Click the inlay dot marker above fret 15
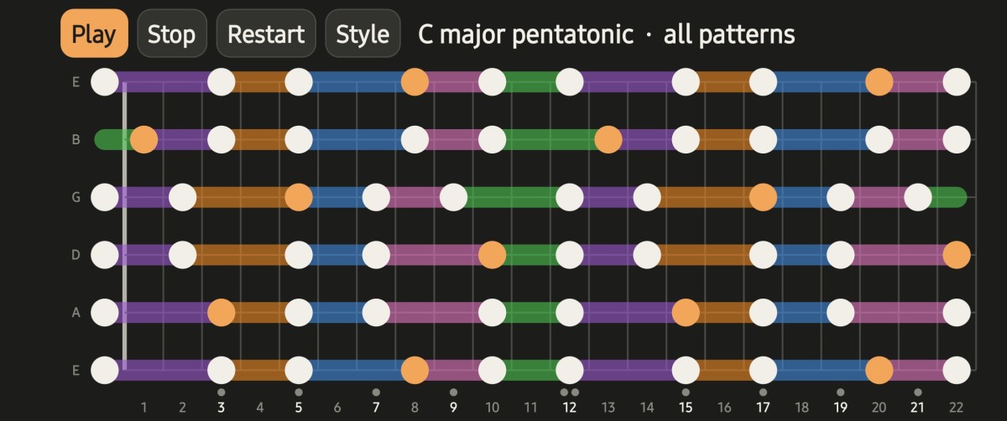The height and width of the screenshot is (421, 1007). coord(686,392)
